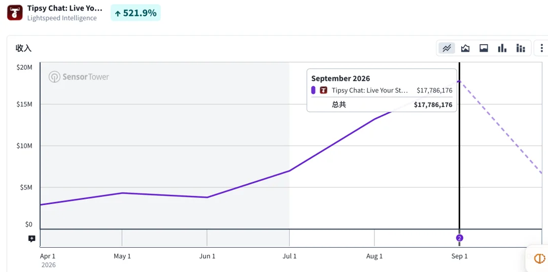Click the Jul 1 axis label
Image resolution: width=548 pixels, height=272 pixels.
tap(289, 256)
